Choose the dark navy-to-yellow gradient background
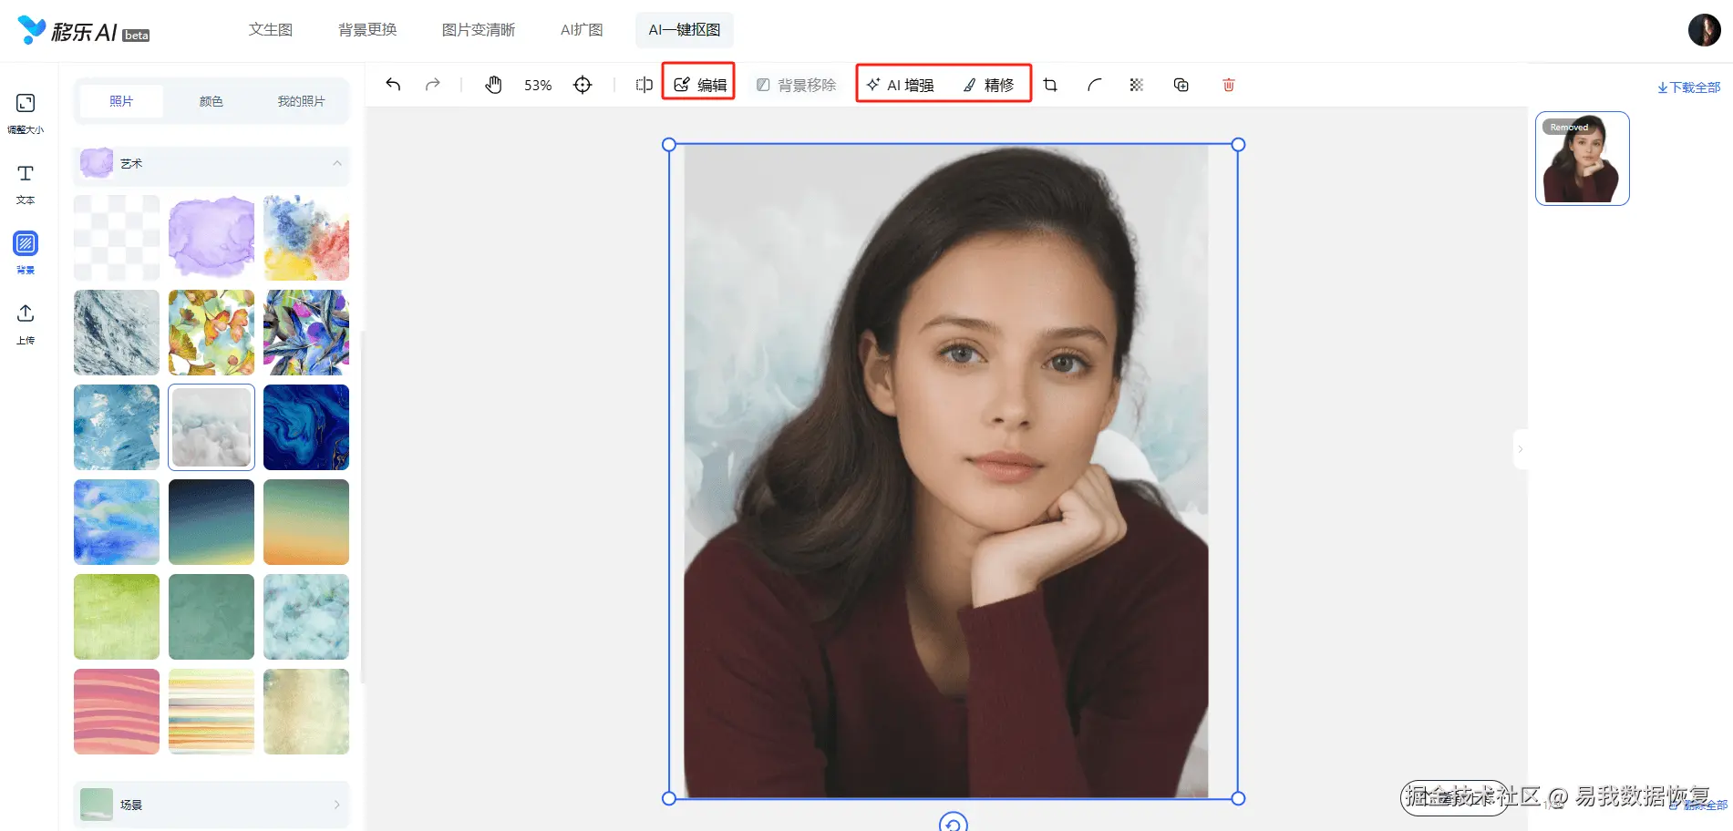This screenshot has height=831, width=1733. tap(211, 522)
